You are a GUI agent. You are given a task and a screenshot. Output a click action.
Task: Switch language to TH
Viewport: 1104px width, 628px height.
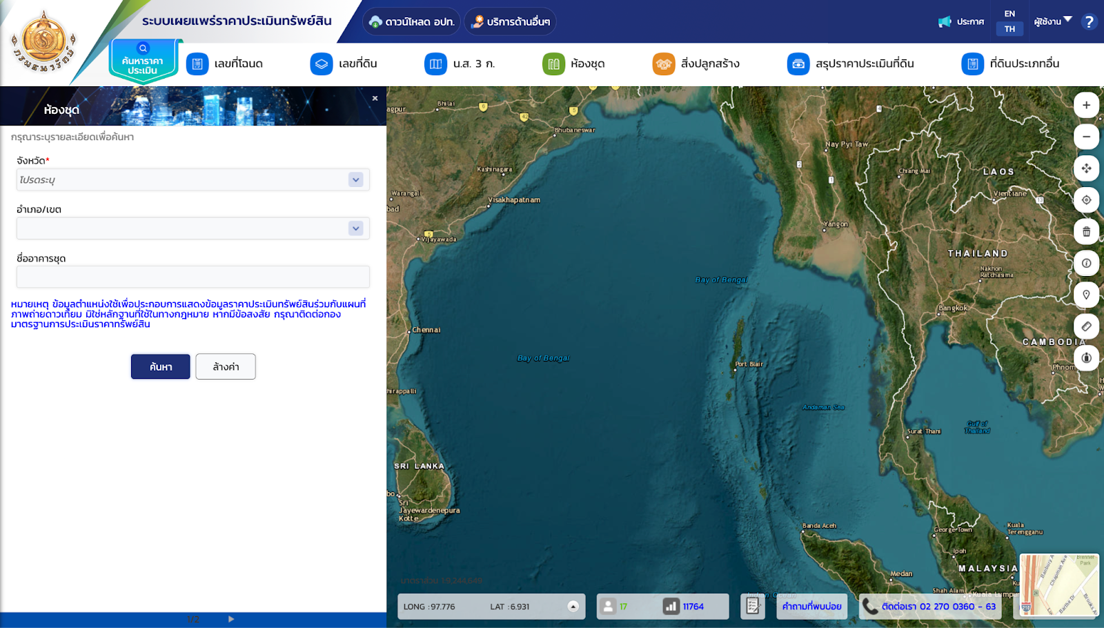tap(1009, 29)
